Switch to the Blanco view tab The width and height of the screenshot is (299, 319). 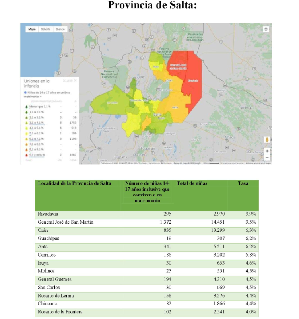click(x=60, y=29)
